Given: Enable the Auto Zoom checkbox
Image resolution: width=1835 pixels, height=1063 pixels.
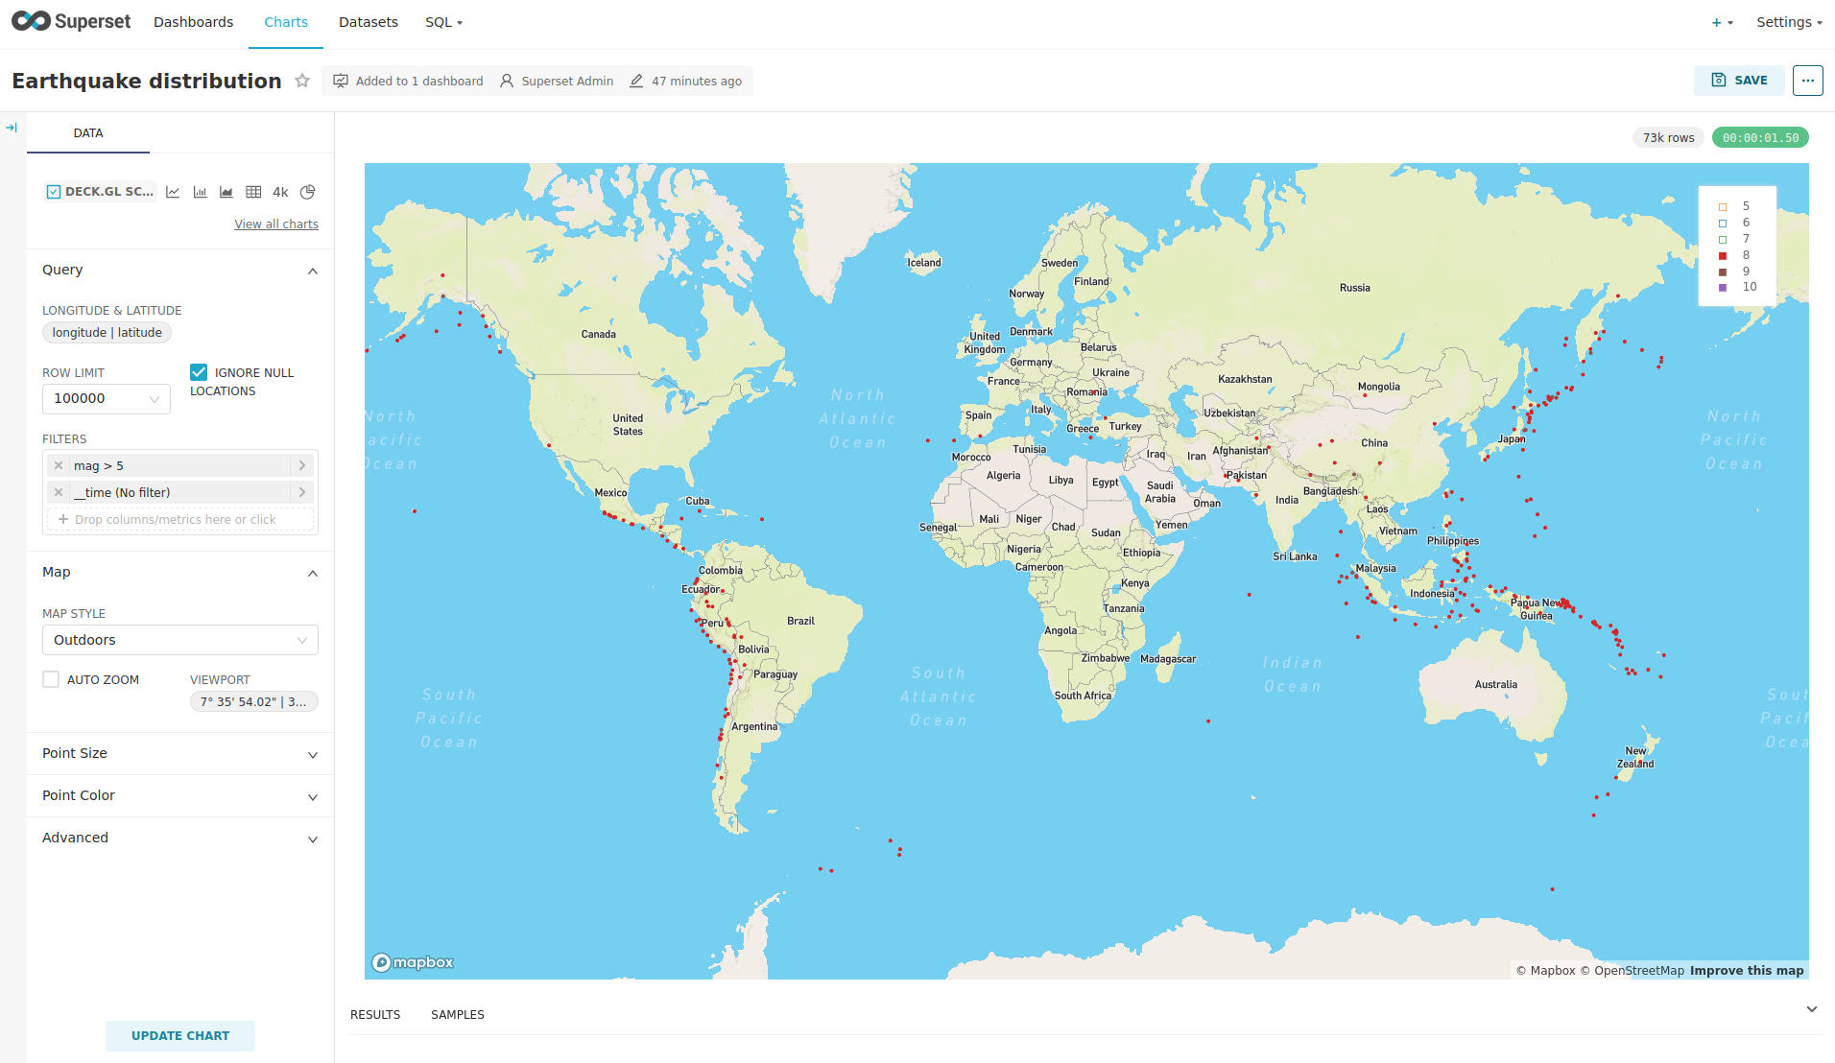Looking at the screenshot, I should 51,679.
